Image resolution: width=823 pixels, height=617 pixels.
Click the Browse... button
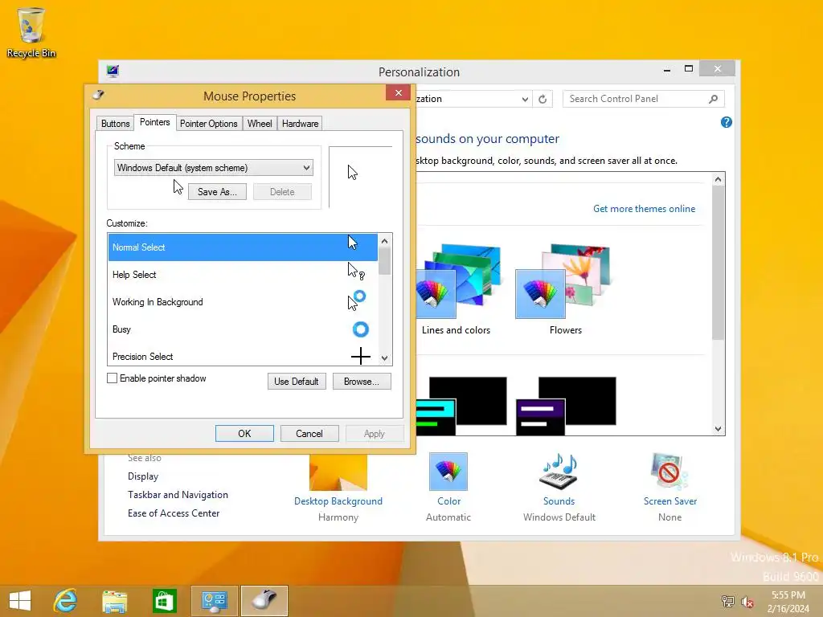tap(361, 382)
